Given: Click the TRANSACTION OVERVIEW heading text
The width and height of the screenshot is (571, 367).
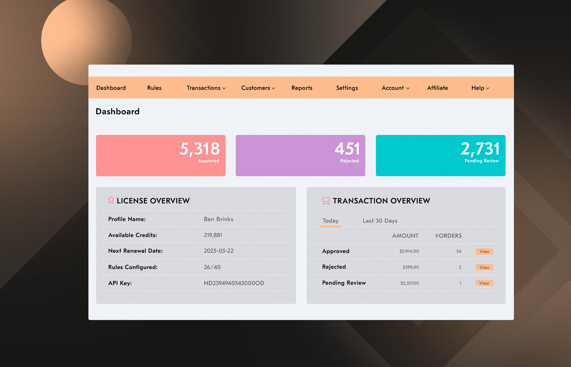Looking at the screenshot, I should [381, 201].
